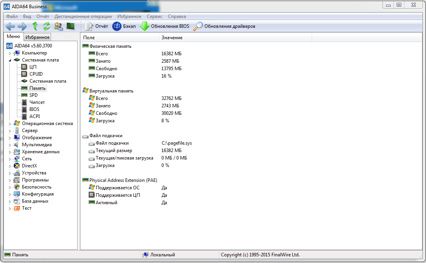
Task: Click the value 16 % for physical load
Action: [166, 76]
